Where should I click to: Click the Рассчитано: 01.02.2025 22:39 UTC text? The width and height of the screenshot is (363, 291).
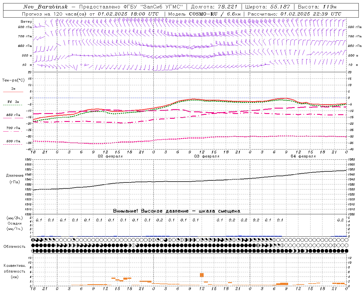pos(294,14)
